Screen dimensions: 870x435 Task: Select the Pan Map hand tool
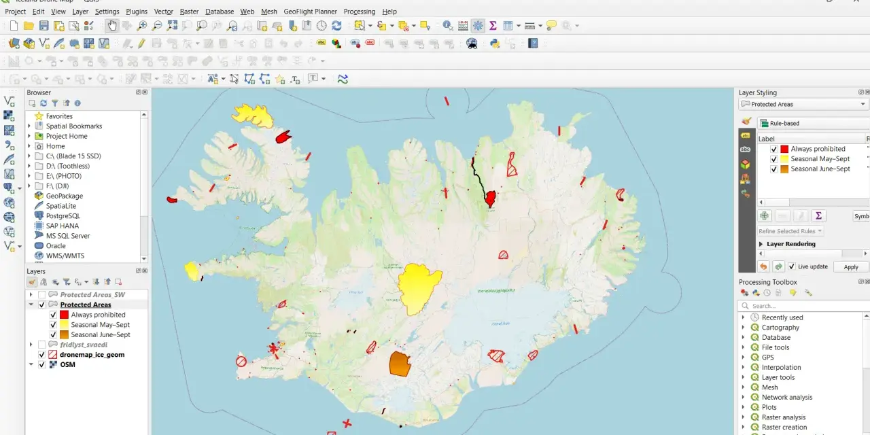[x=111, y=26]
